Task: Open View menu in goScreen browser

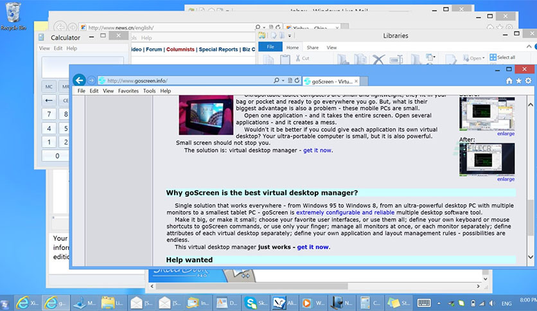Action: 108,91
